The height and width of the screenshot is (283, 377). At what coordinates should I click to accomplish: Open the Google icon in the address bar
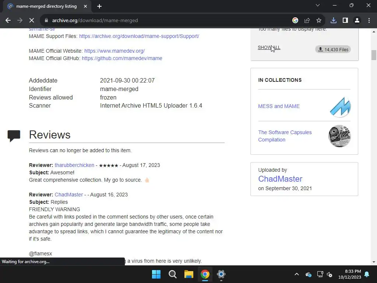click(x=295, y=21)
